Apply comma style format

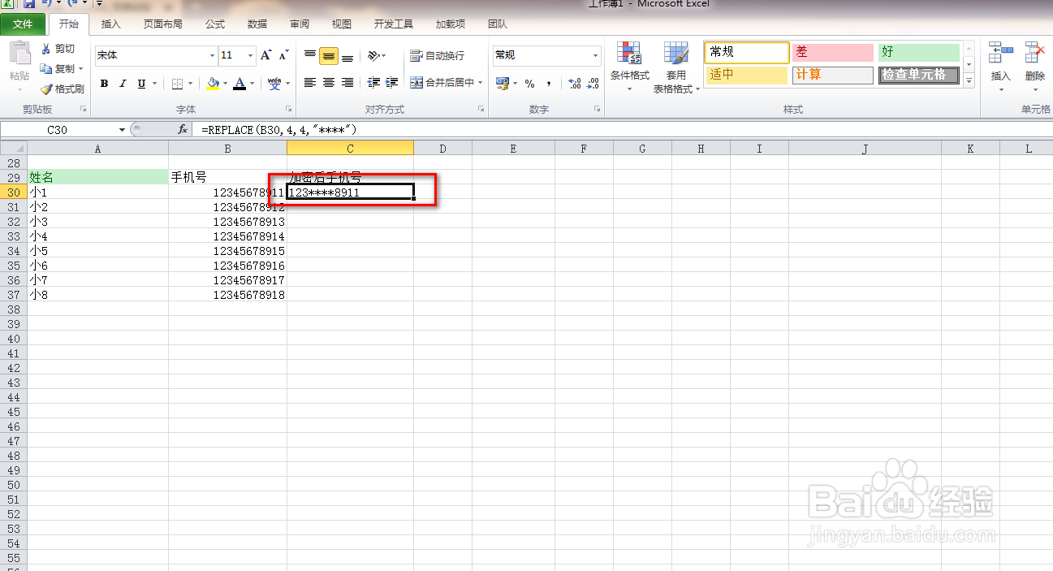tap(549, 83)
